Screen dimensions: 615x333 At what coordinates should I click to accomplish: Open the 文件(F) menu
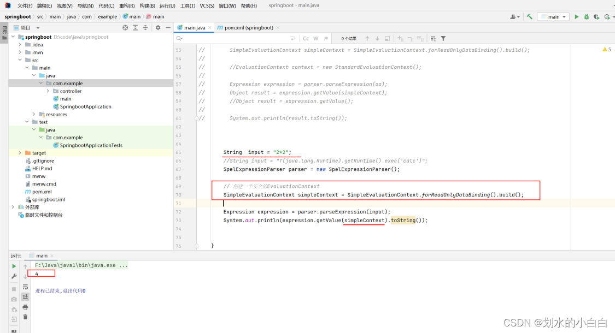[x=25, y=5]
